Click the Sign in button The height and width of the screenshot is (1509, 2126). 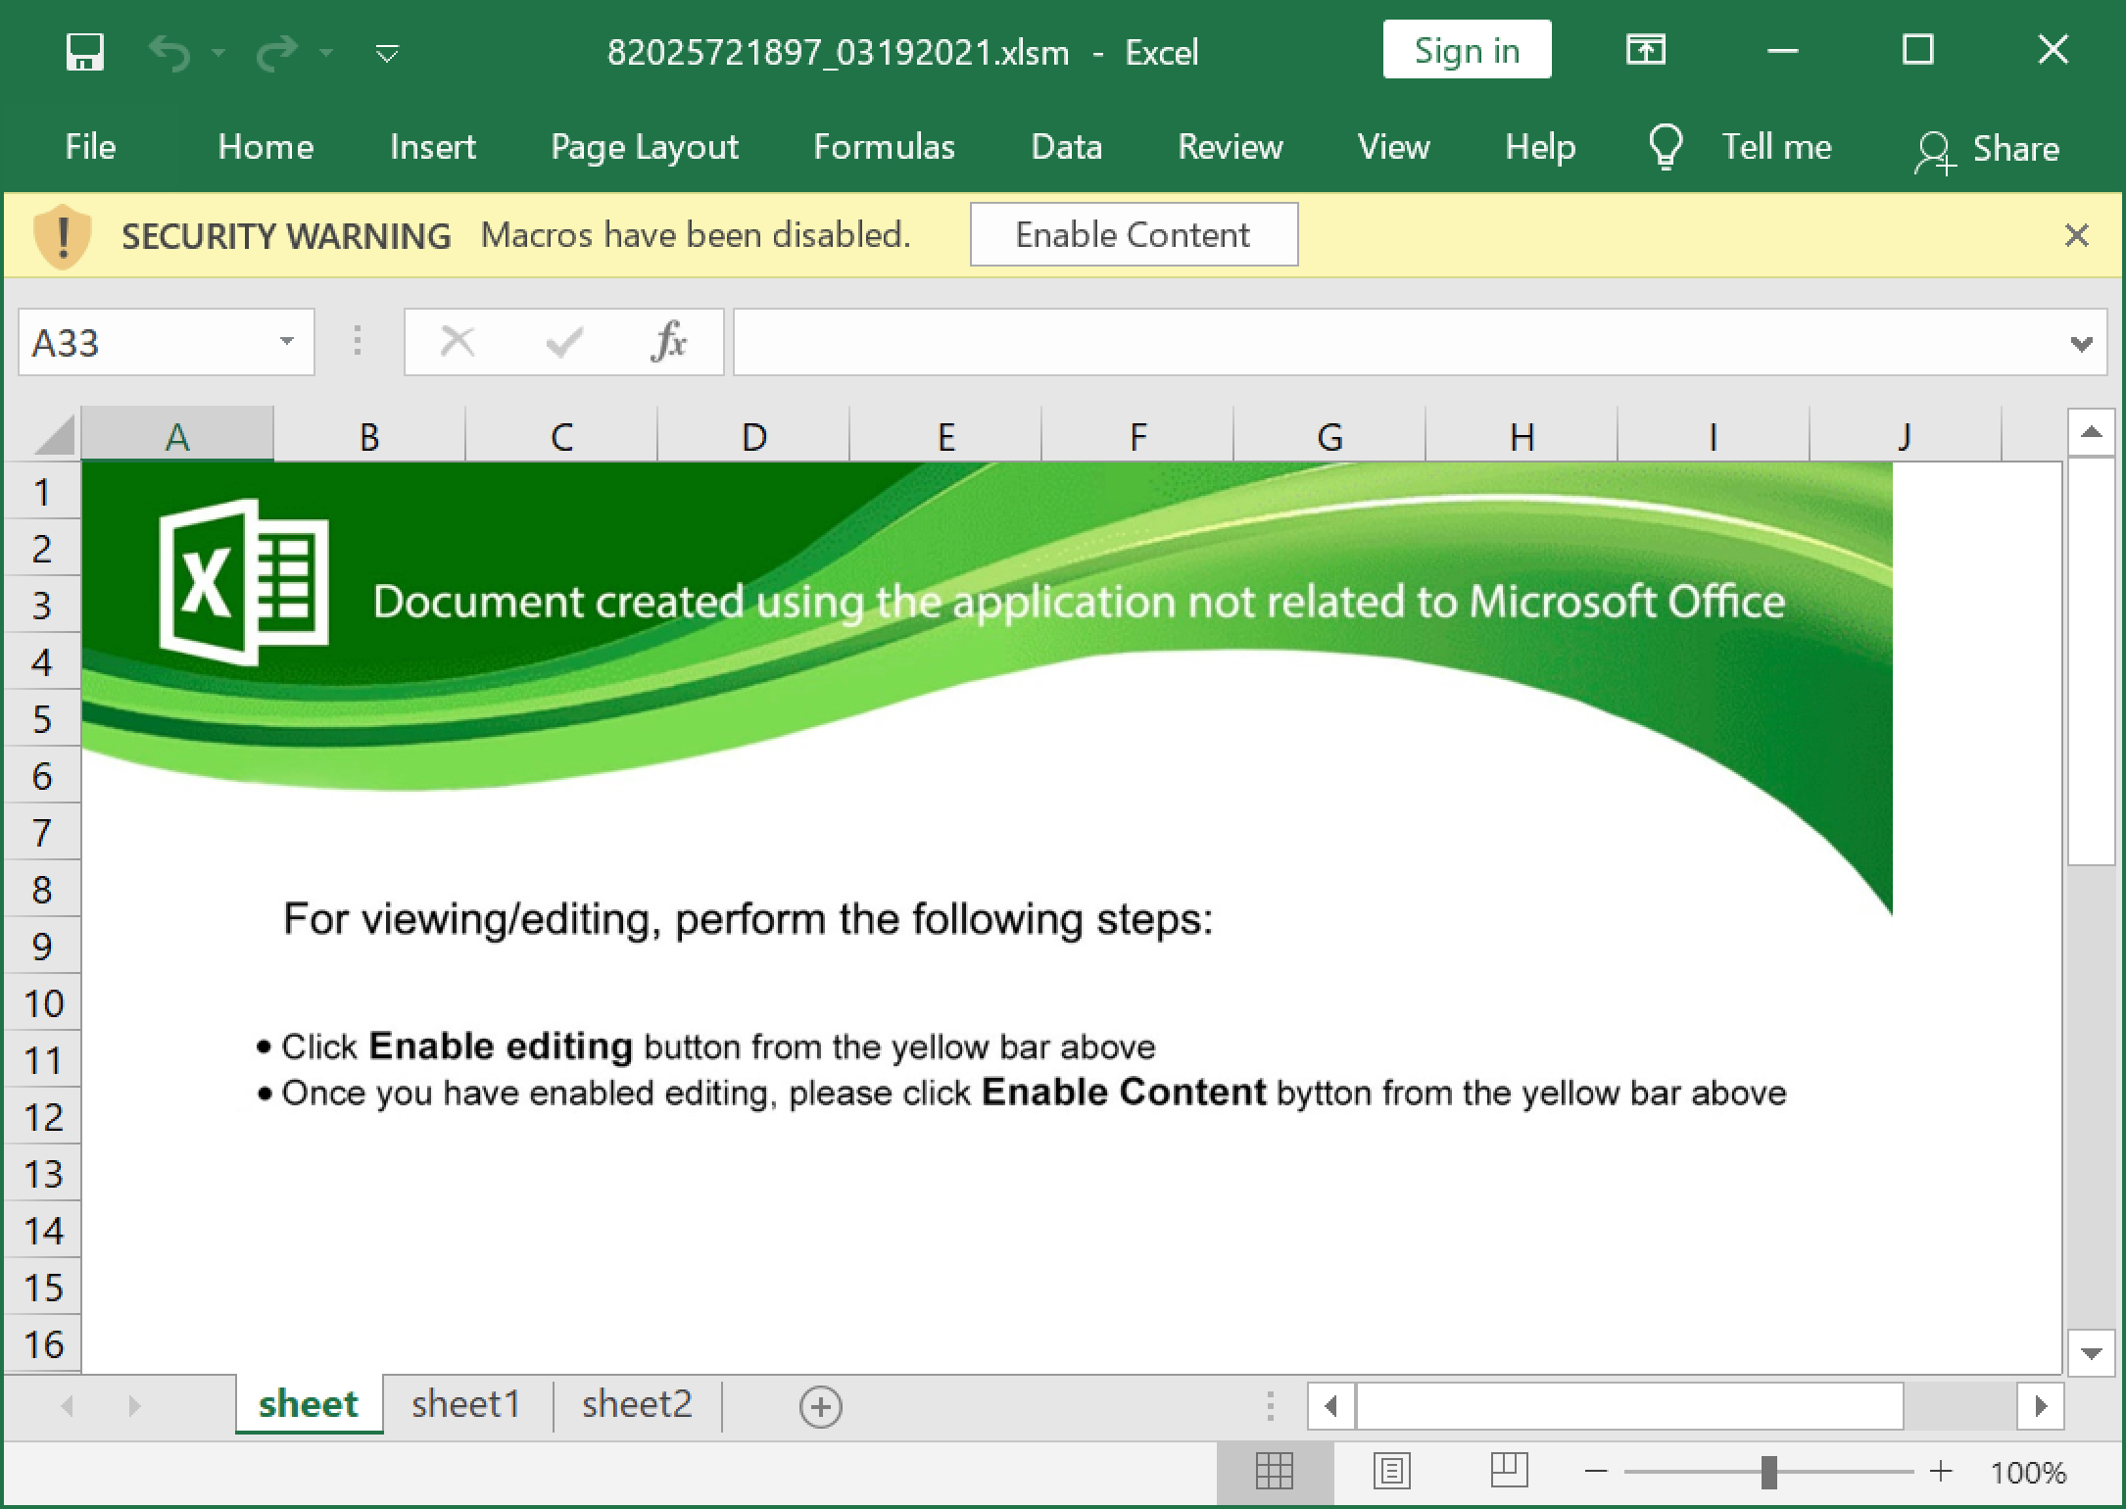(x=1467, y=50)
